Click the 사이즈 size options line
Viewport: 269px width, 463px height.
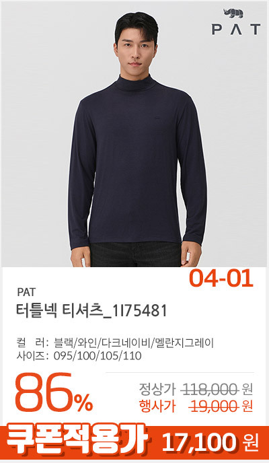pos(79,357)
